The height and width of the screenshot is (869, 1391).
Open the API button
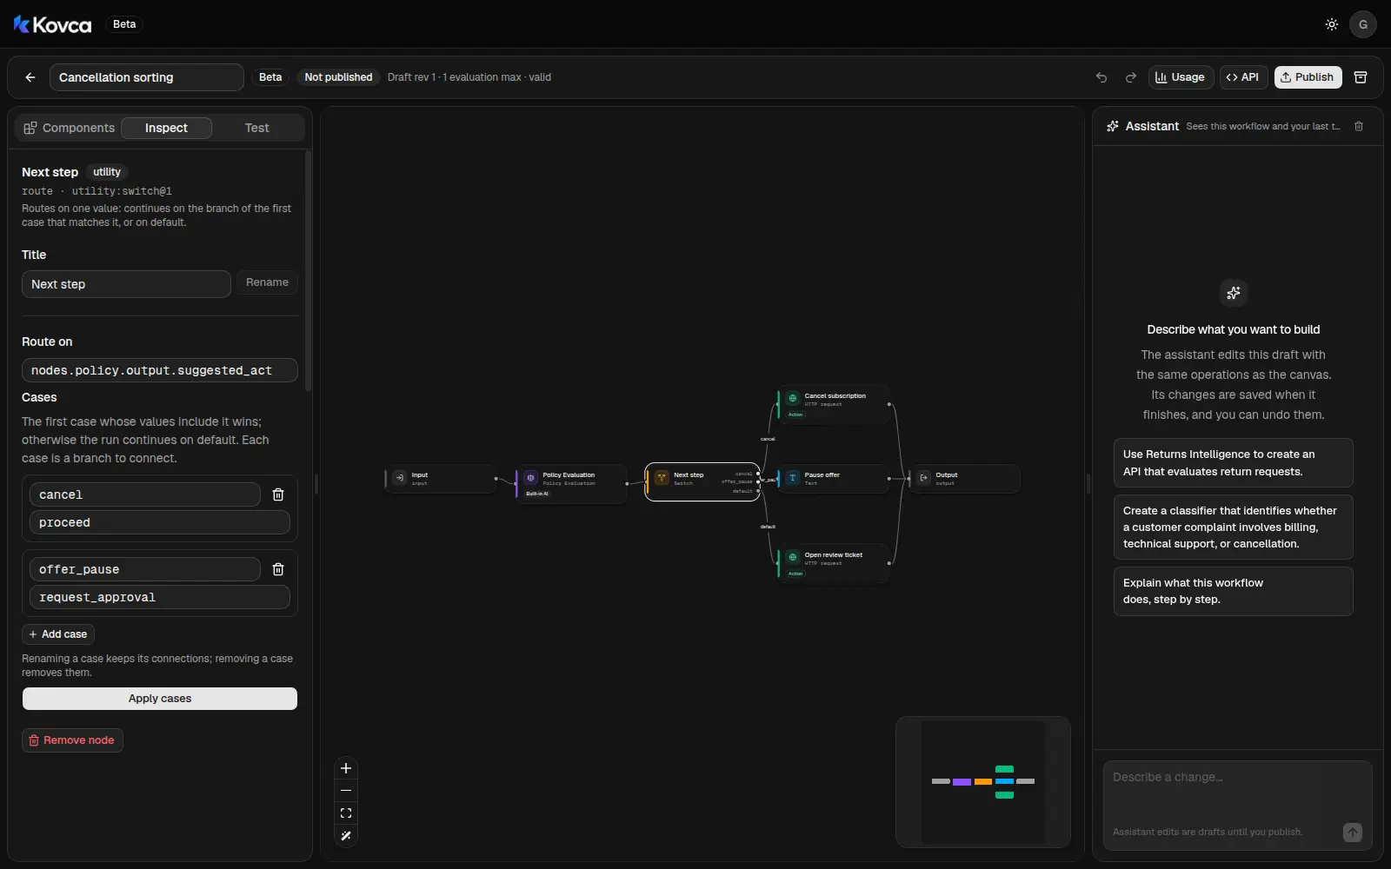1243,77
